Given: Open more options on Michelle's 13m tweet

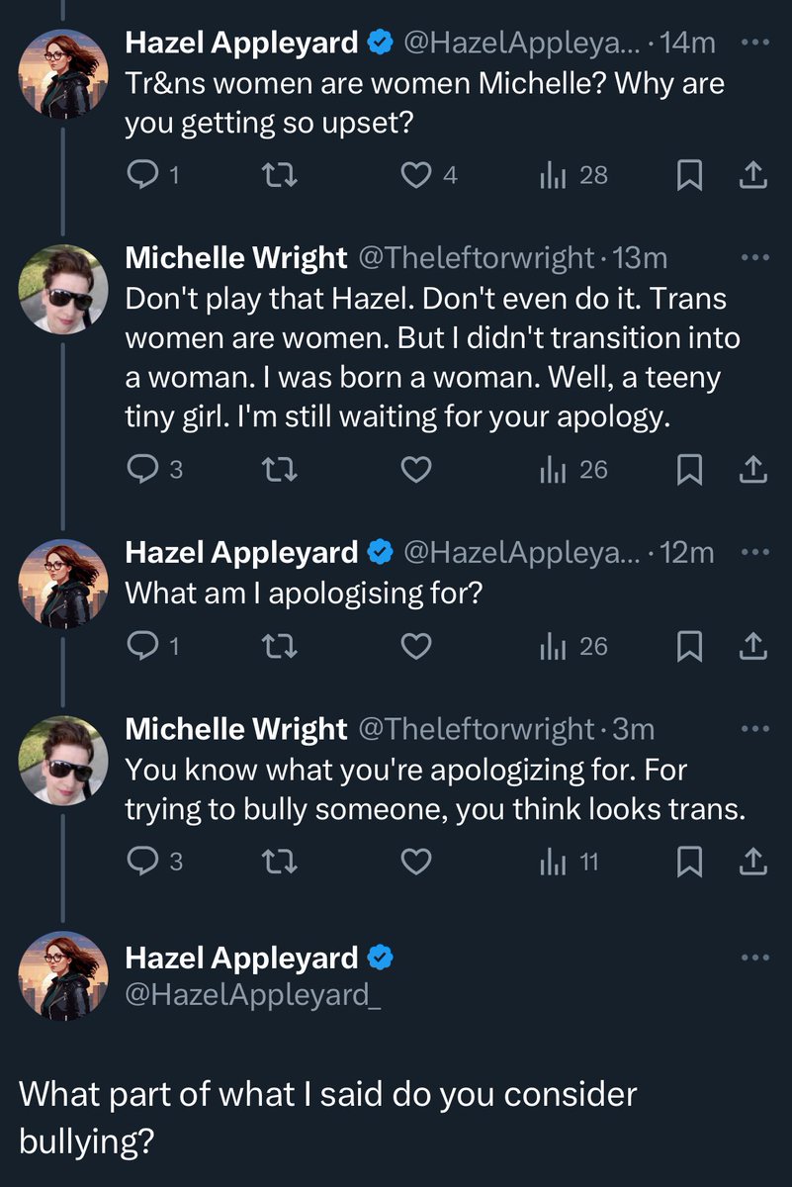Looking at the screenshot, I should (754, 258).
